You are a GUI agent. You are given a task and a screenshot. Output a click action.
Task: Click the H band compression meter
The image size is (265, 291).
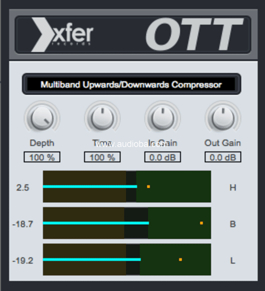click(127, 187)
